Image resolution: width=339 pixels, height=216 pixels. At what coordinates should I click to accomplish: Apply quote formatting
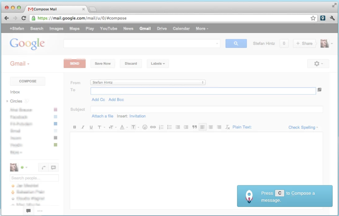point(195,127)
